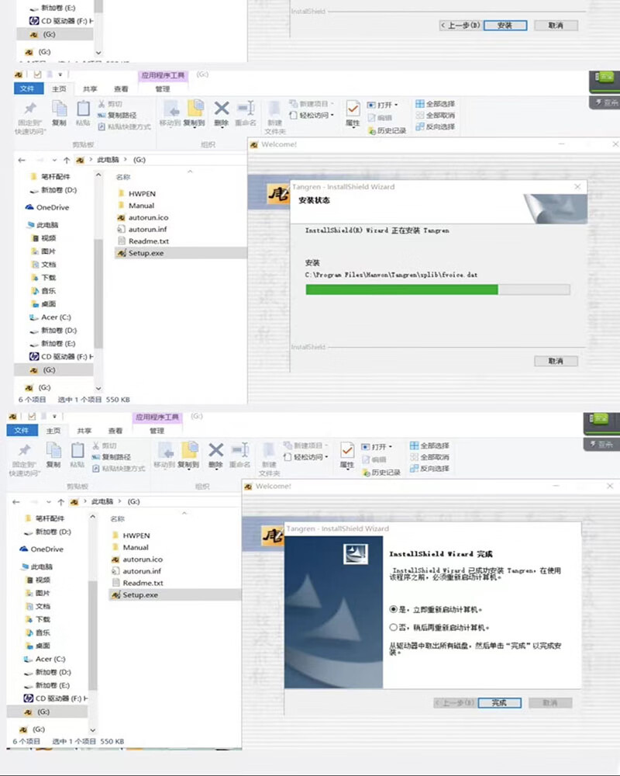This screenshot has height=776, width=620.
Task: Click 安装 (Install) button in the top wizard
Action: pos(505,26)
